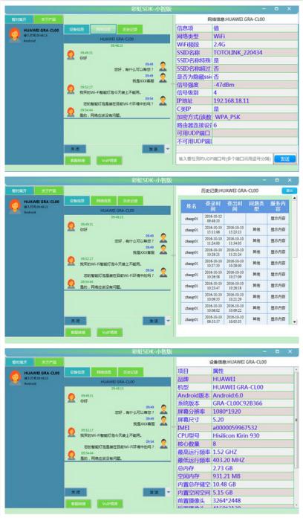Click HUAWEI GRA-CL00 contact avatar in bottom window sidebar
The height and width of the screenshot is (518, 303).
15,377
